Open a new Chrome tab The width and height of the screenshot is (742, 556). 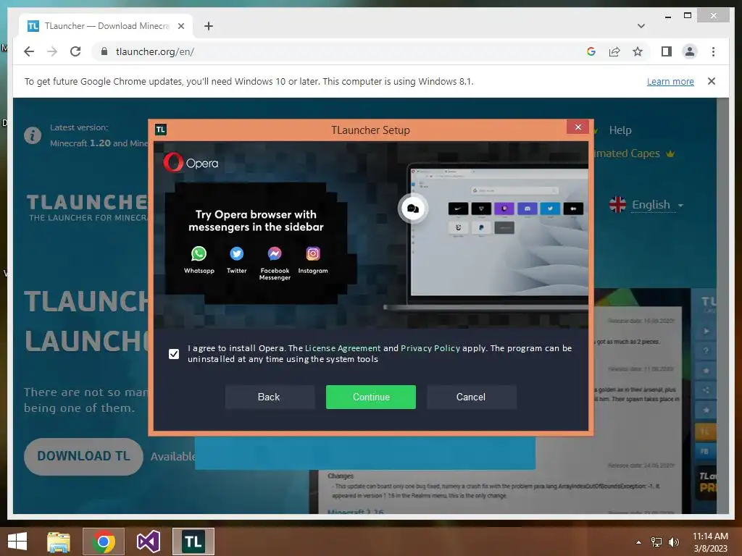(209, 26)
